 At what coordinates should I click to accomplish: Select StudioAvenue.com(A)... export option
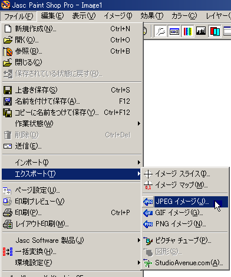[x=185, y=263]
